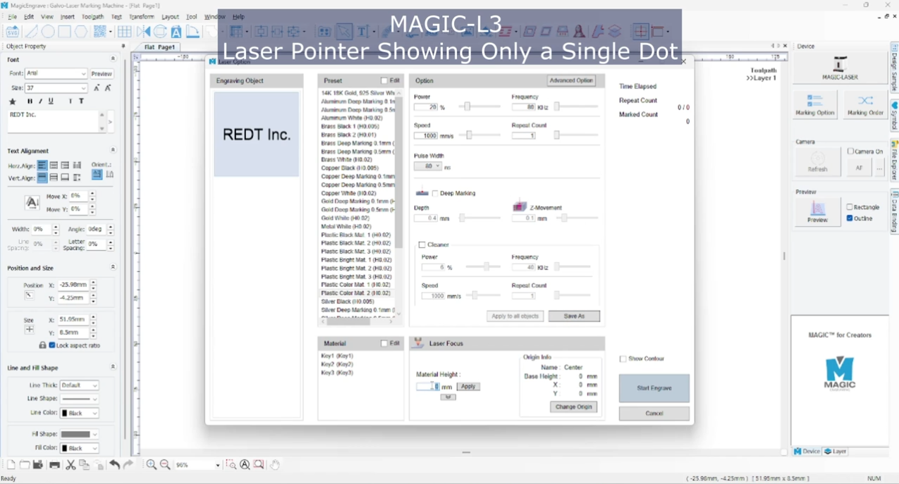Check the Rectangle preview checkbox
This screenshot has height=484, width=899.
[850, 207]
